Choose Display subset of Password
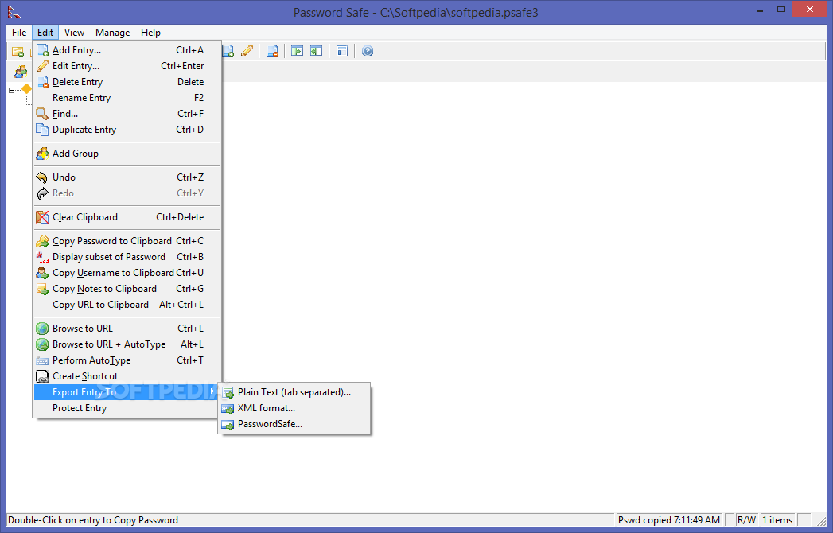 click(x=127, y=257)
